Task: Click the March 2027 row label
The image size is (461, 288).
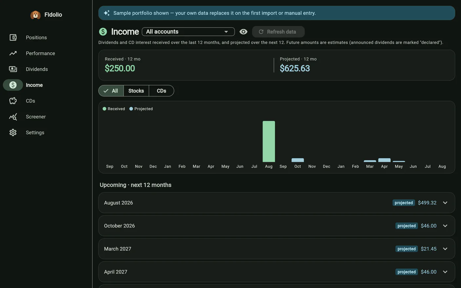Action: pos(118,249)
